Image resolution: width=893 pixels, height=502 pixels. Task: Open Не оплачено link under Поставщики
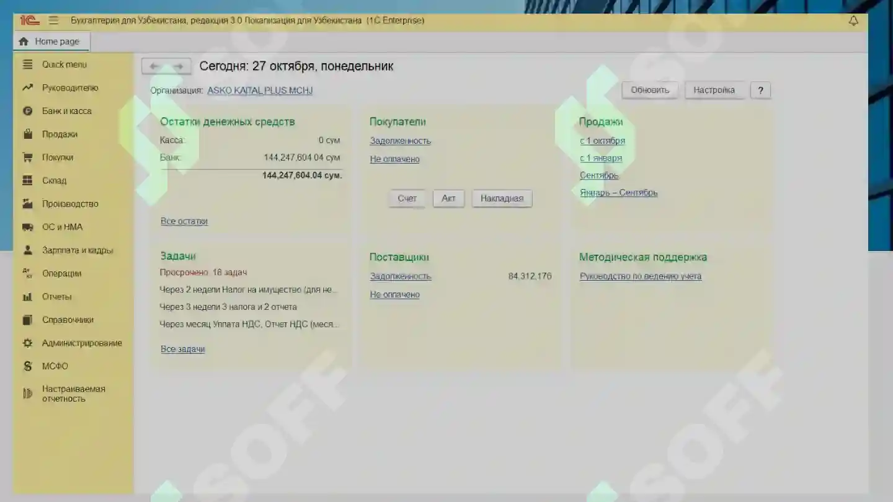pyautogui.click(x=394, y=294)
